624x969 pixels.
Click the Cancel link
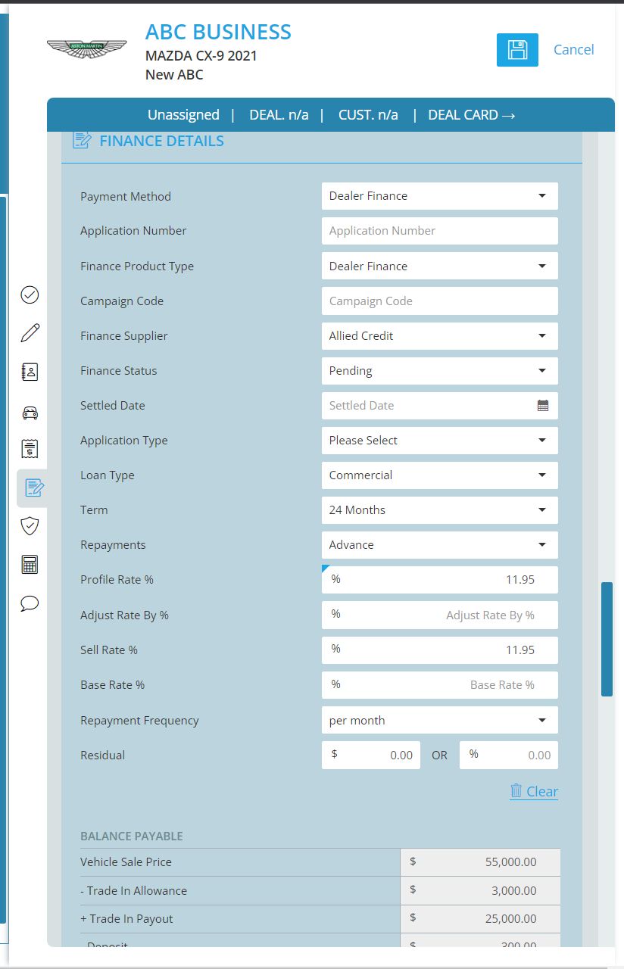(x=574, y=50)
